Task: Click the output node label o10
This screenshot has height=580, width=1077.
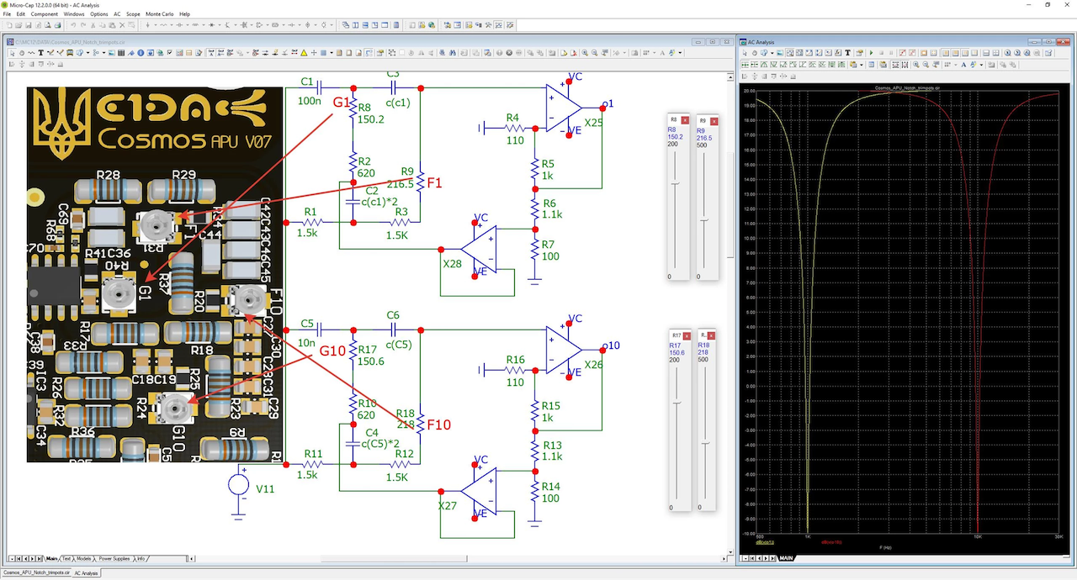Action: tap(611, 345)
